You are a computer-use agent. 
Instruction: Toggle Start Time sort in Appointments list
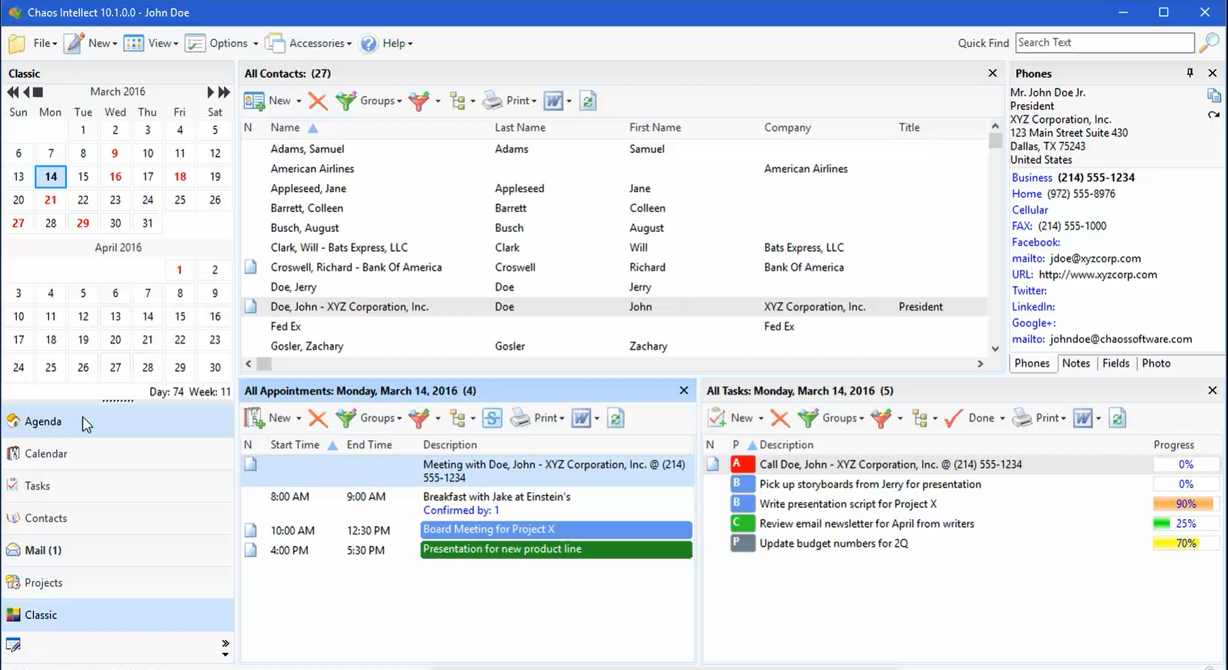[295, 445]
